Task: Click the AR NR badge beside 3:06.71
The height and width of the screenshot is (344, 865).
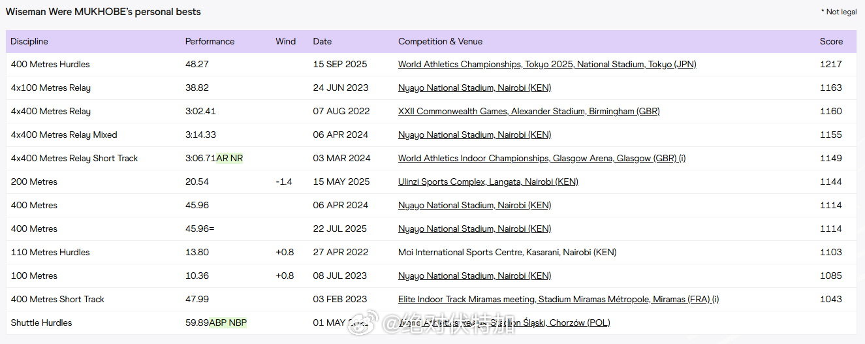Action: point(230,158)
